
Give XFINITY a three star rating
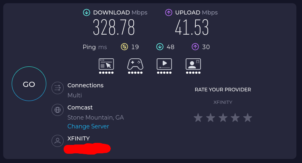[x=223, y=118]
